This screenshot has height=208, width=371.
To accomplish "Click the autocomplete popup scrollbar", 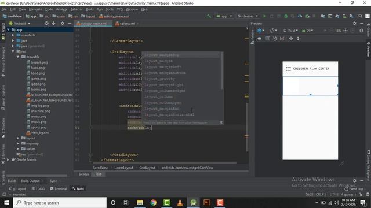I will click(x=221, y=70).
